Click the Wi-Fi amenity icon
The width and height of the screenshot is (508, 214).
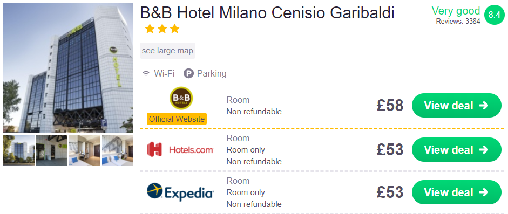click(x=146, y=74)
